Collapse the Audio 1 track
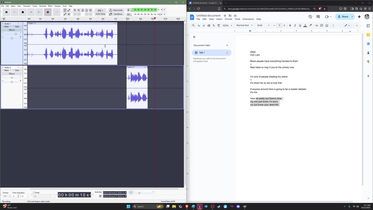The image size is (373, 210). (x=18, y=24)
